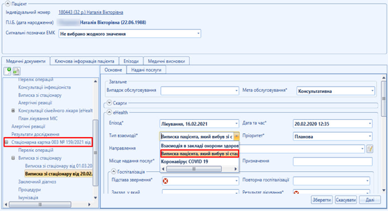The height and width of the screenshot is (211, 388).
Task: Collapse the Пацієнт section
Action: point(8,3)
